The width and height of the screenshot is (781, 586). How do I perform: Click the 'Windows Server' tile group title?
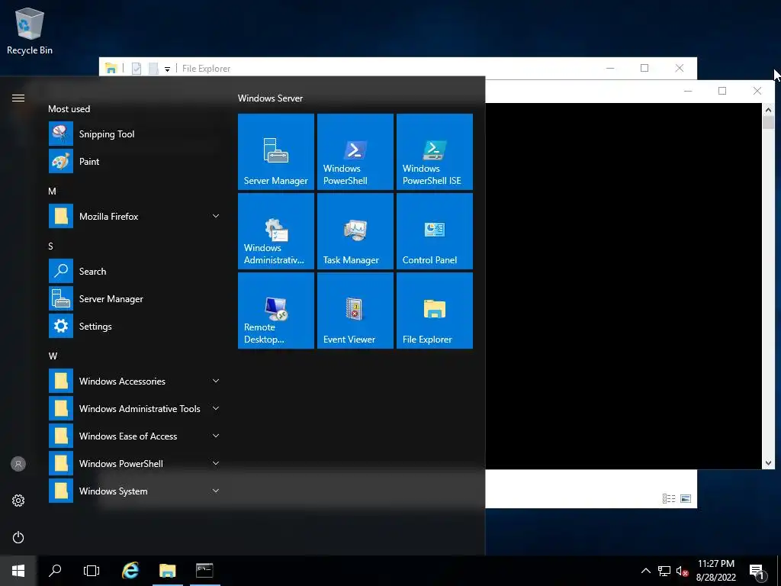point(270,98)
